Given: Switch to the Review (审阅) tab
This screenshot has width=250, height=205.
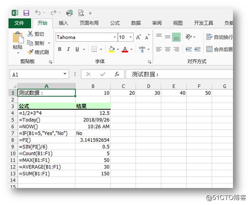Looking at the screenshot, I should coord(157,23).
